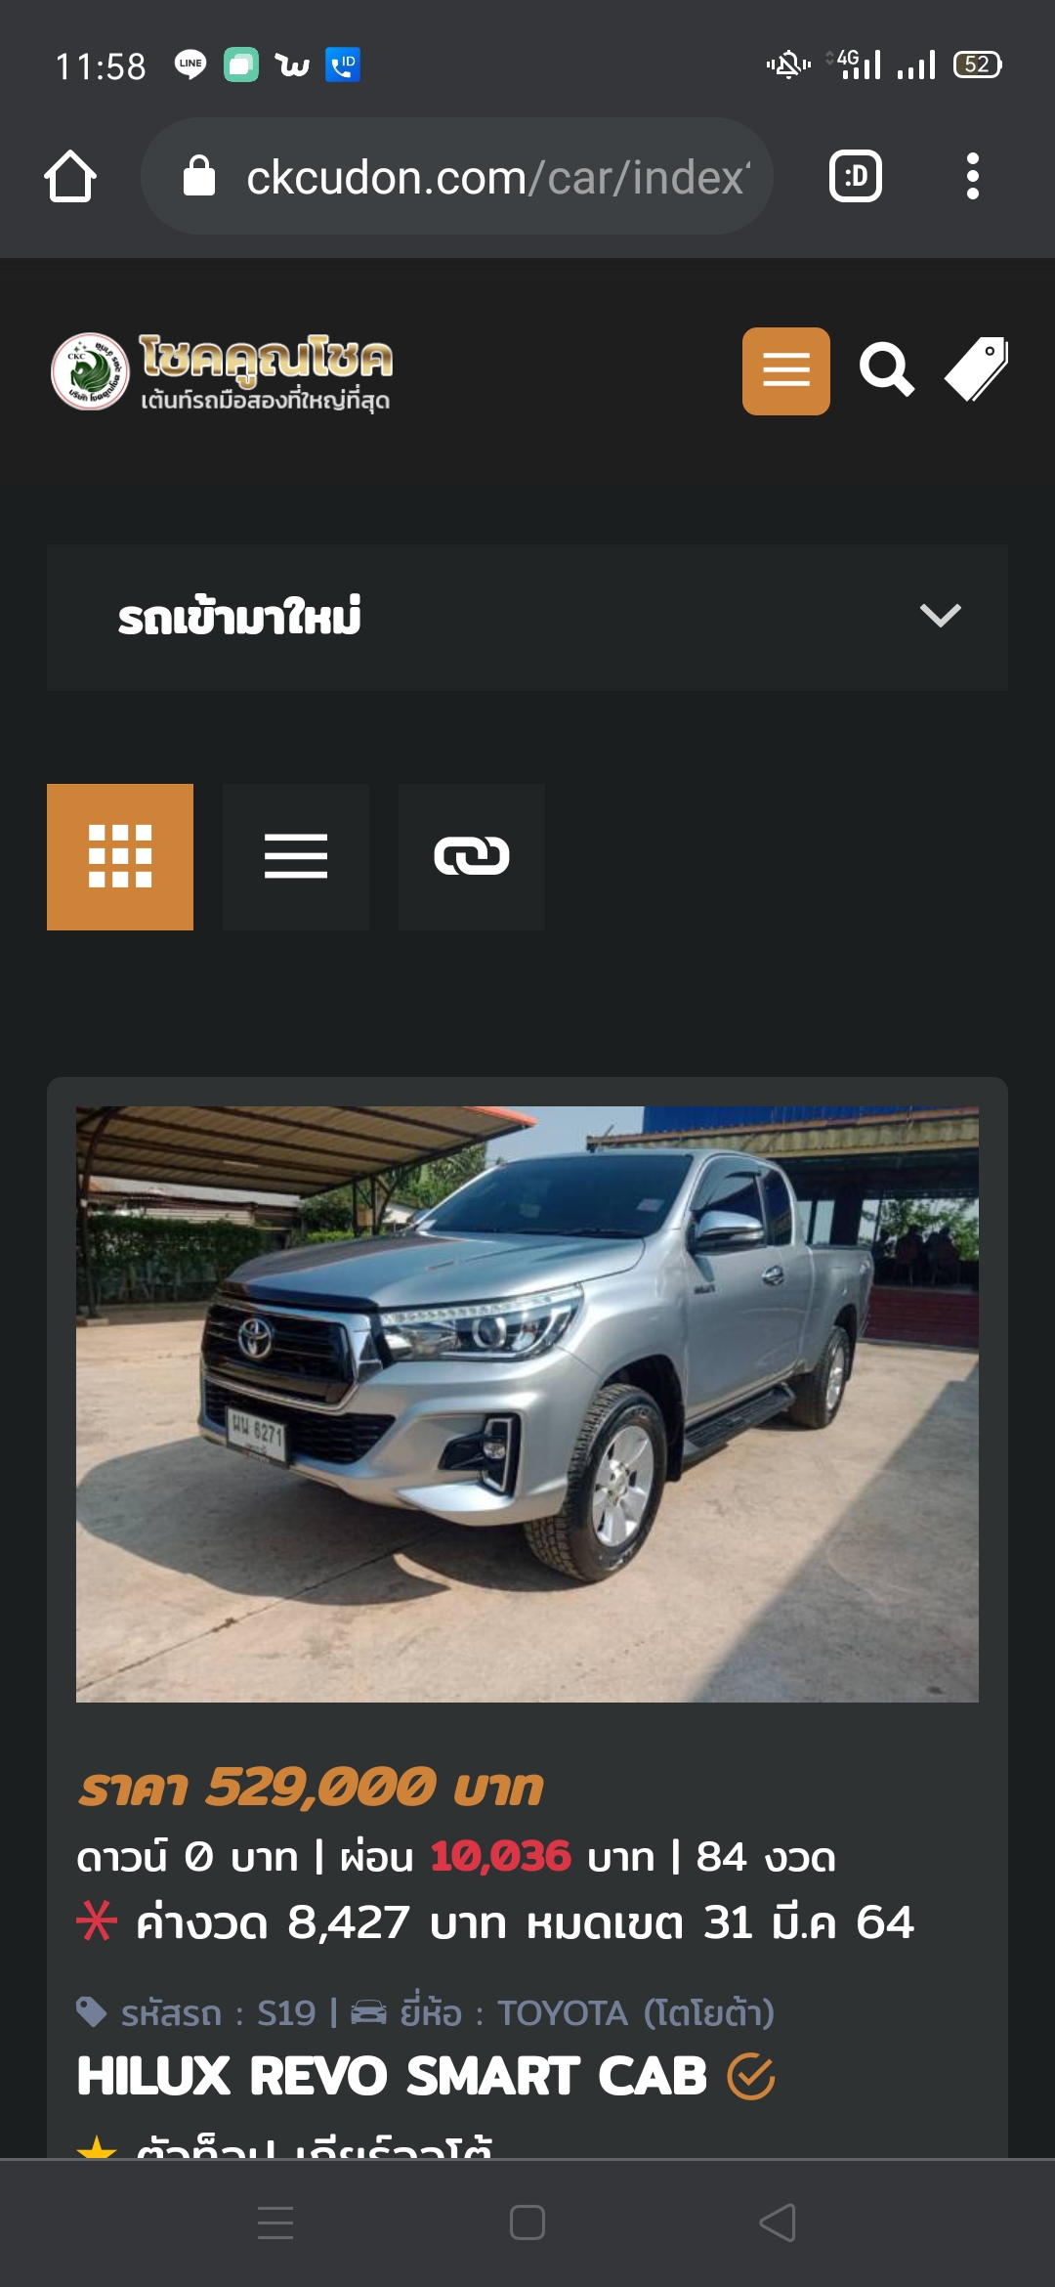The width and height of the screenshot is (1055, 2287).
Task: Open HILUX REVO SMART CAB listing title
Action: point(392,2076)
